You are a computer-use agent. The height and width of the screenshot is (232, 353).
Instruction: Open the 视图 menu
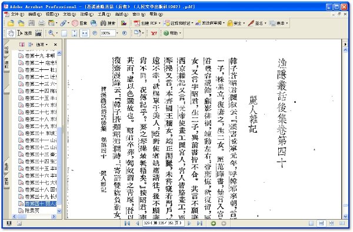click(52, 14)
